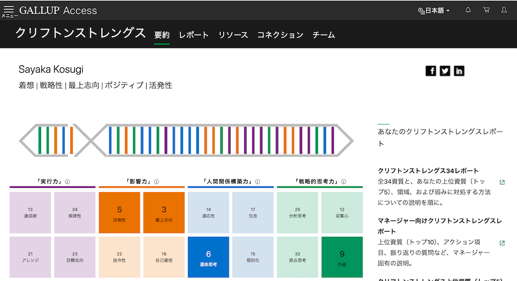Click info icon next to 戦略的思考力
The width and height of the screenshot is (517, 281).
click(343, 182)
